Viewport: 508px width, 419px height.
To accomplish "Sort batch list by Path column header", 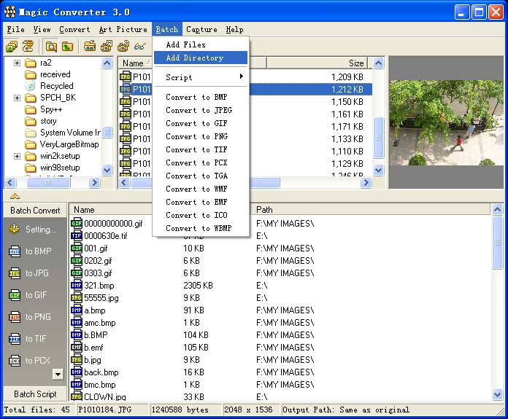I will [x=372, y=210].
